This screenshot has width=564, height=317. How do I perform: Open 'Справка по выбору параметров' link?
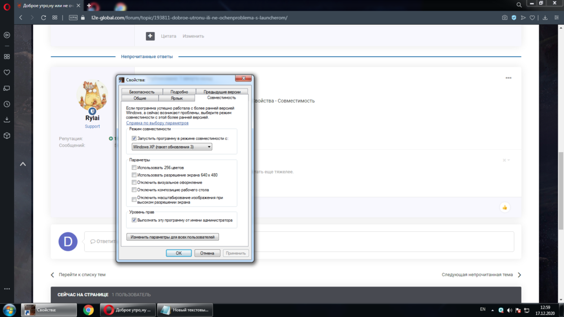pos(157,123)
